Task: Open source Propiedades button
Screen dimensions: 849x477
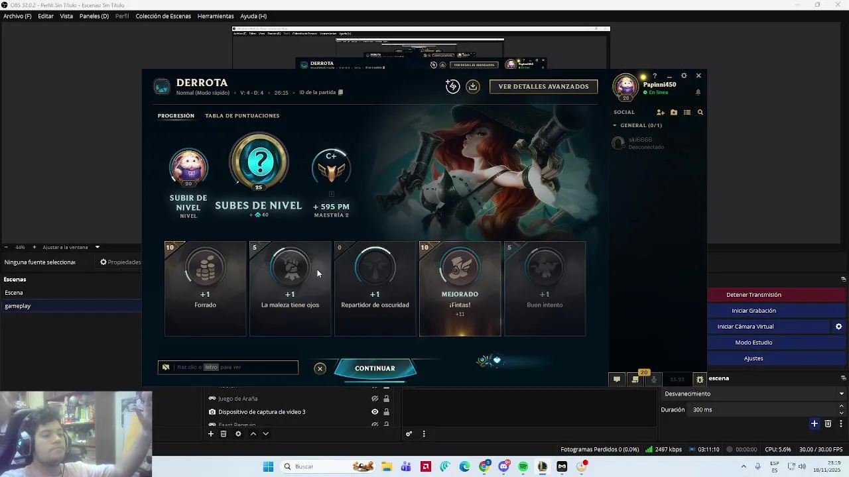Action: click(x=120, y=262)
